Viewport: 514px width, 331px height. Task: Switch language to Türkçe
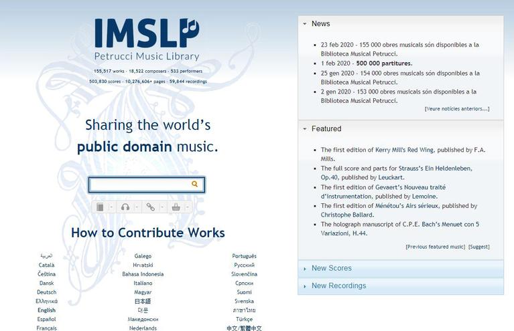coord(244,319)
